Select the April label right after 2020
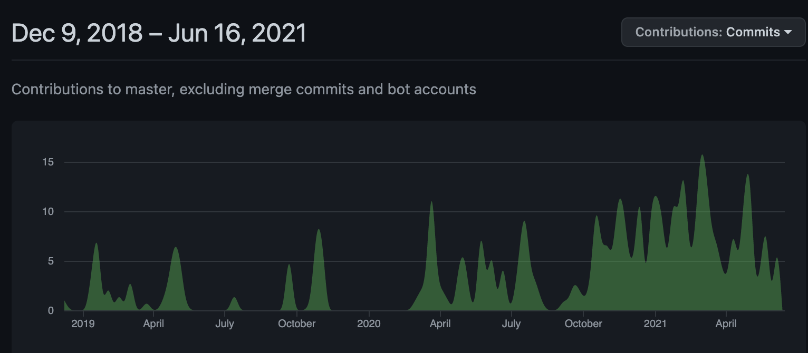The height and width of the screenshot is (353, 808). [x=440, y=323]
